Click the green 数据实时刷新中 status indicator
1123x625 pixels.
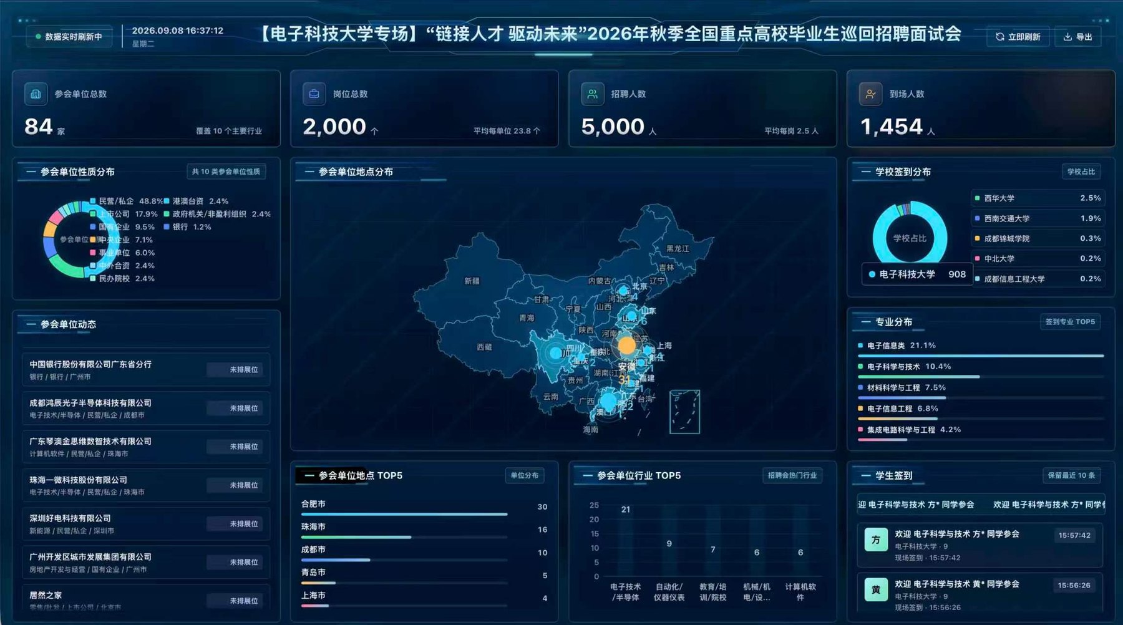click(69, 37)
